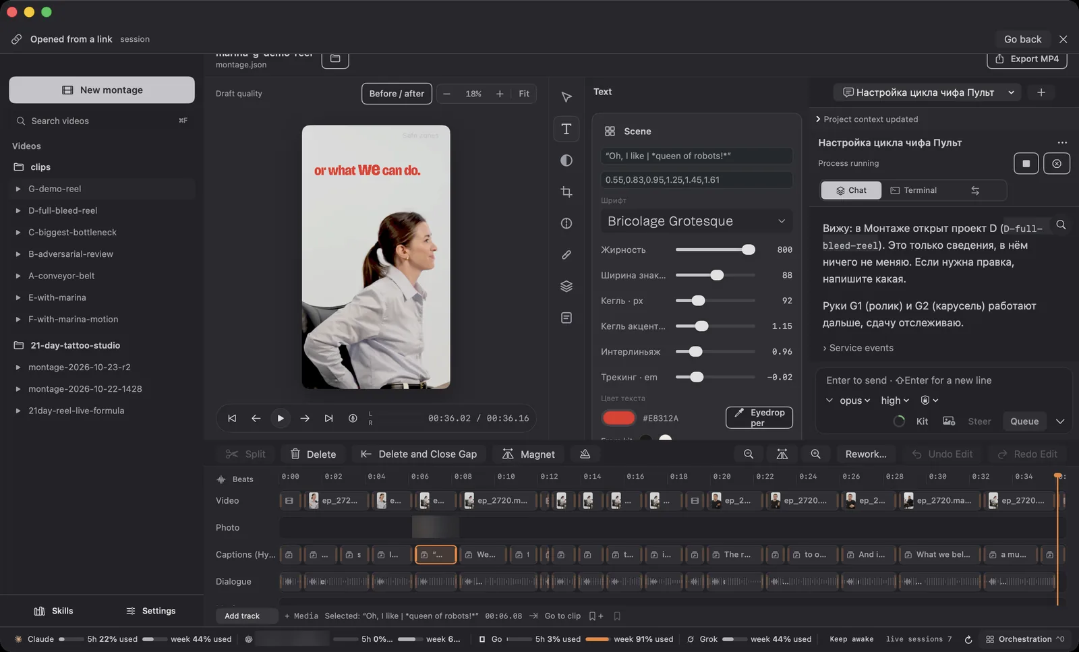1079x652 pixels.
Task: Expand the G-demo-reel tree item
Action: 18,189
